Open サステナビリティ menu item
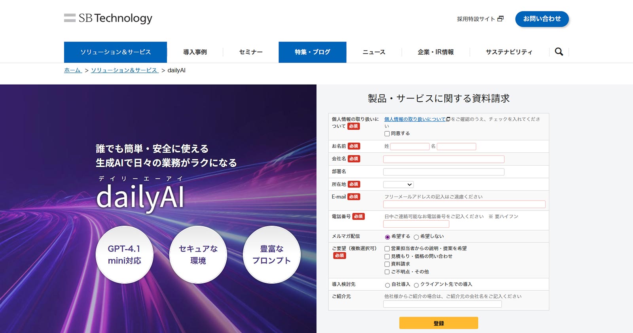 [509, 52]
